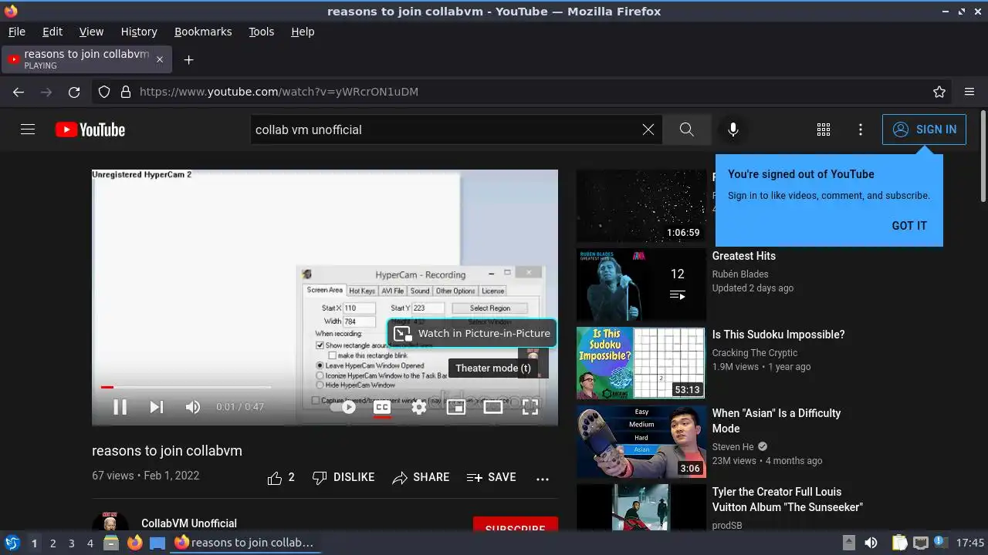Open Tyler the Creator Sunseeker video title
Viewport: 988px width, 555px height.
click(787, 499)
